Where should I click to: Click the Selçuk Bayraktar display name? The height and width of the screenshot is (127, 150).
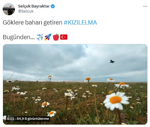pyautogui.click(x=34, y=6)
